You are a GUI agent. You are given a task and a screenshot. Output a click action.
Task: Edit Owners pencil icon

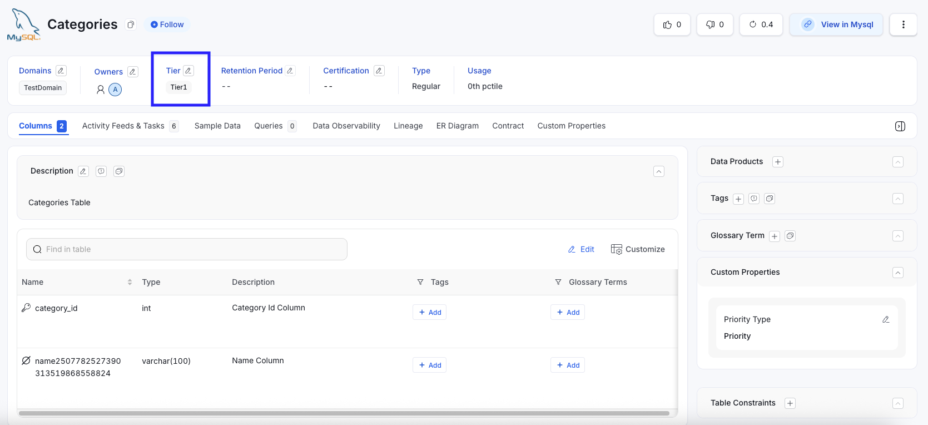133,72
